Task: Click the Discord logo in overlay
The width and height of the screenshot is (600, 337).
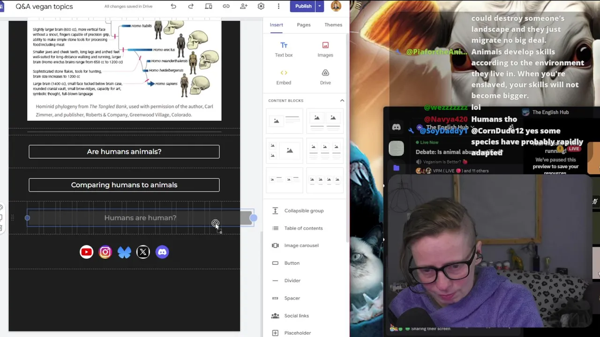Action: pos(396,127)
